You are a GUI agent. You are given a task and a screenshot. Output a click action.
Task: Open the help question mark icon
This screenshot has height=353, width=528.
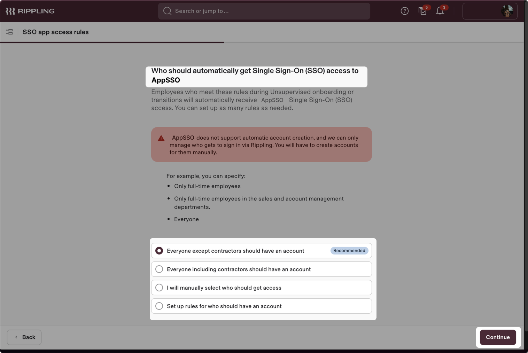click(404, 11)
